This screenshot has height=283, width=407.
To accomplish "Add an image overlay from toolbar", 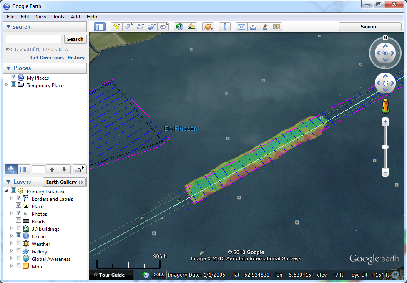I will pos(152,27).
